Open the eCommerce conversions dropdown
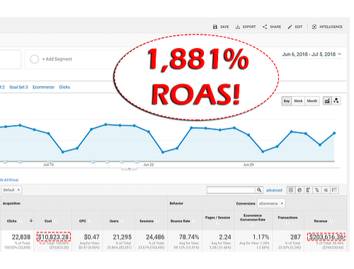 pyautogui.click(x=271, y=203)
